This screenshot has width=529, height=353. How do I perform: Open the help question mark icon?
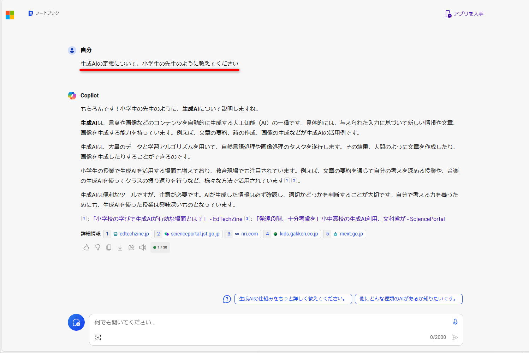(x=226, y=299)
